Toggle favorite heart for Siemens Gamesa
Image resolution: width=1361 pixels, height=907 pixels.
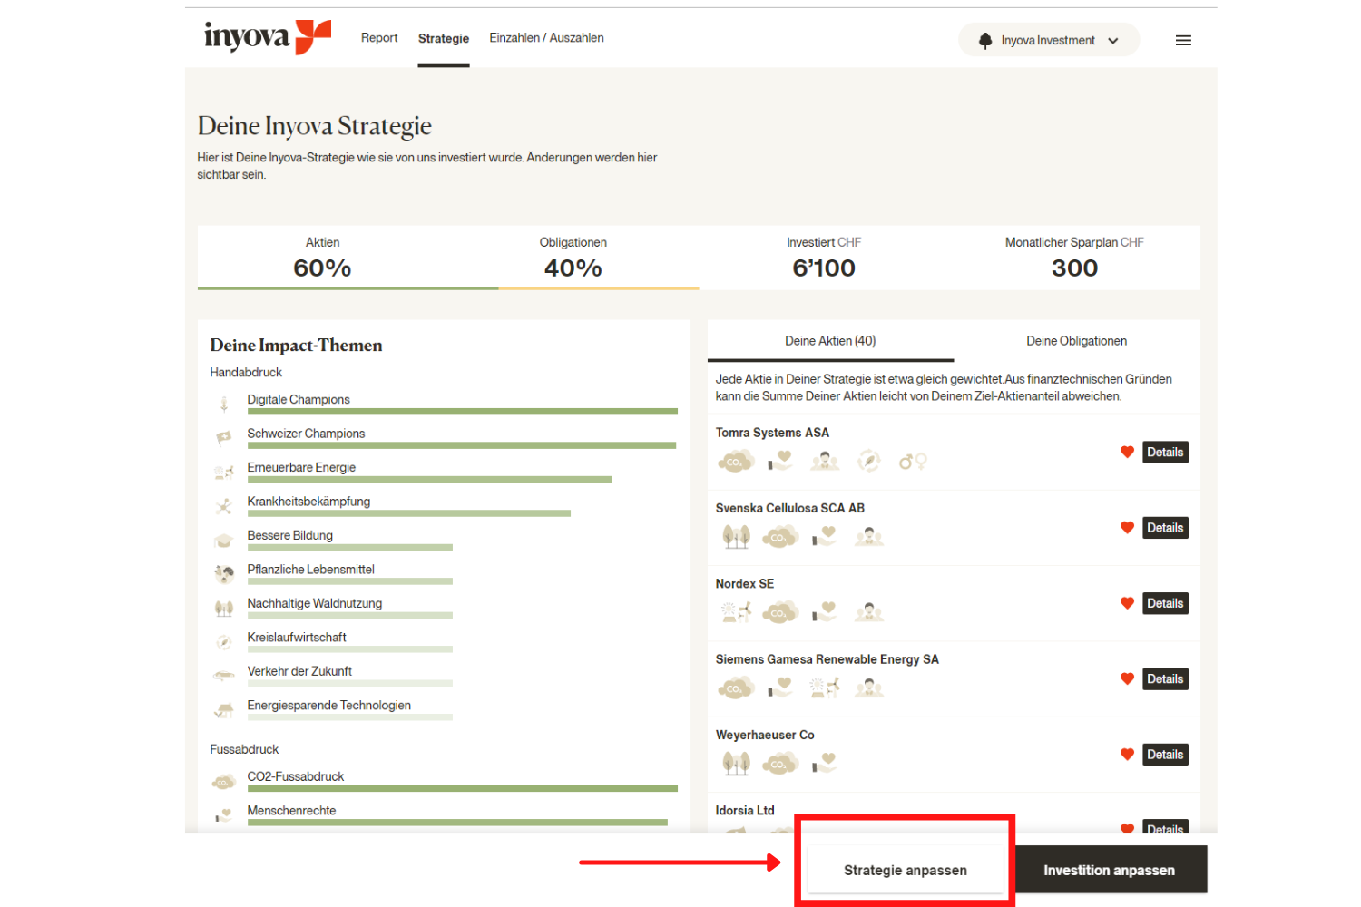coord(1127,678)
